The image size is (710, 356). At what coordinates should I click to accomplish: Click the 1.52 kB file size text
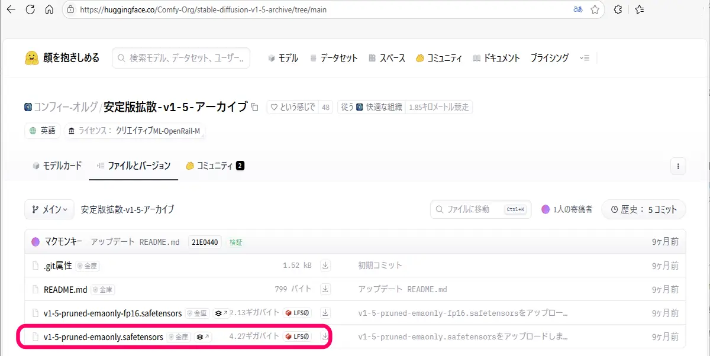click(297, 266)
